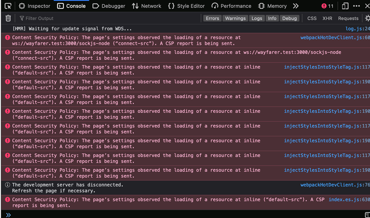Open the Network tab
Image resolution: width=370 pixels, height=218 pixels.
point(146,6)
